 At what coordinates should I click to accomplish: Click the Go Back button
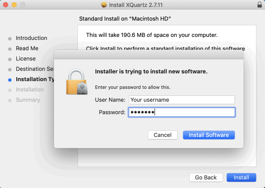[x=206, y=177]
